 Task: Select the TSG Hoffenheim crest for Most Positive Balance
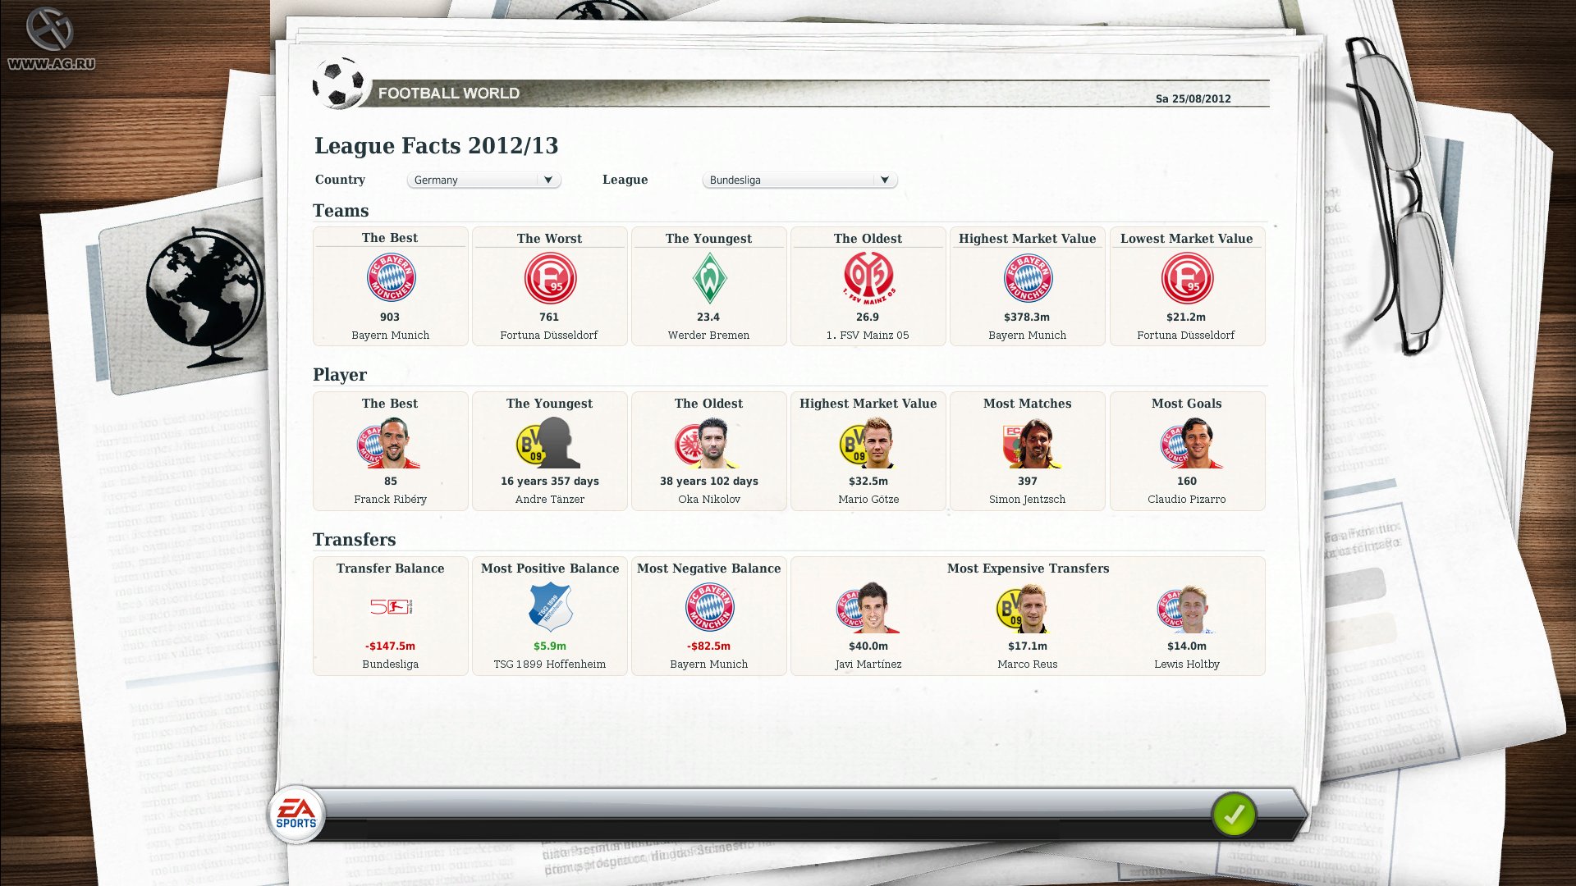[549, 607]
